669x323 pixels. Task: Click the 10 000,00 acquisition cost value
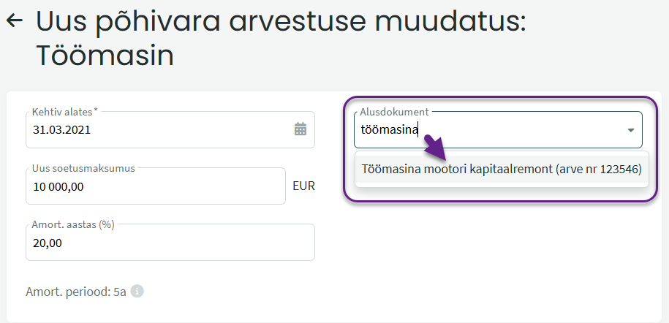click(58, 186)
